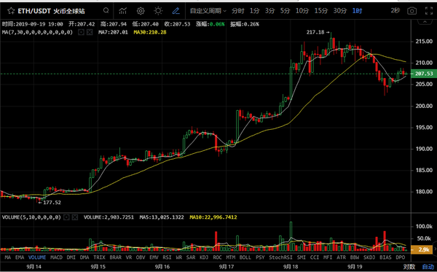Enable the MA indicator in bottom list
Viewport: 437px width, 272px height.
(x=8, y=257)
